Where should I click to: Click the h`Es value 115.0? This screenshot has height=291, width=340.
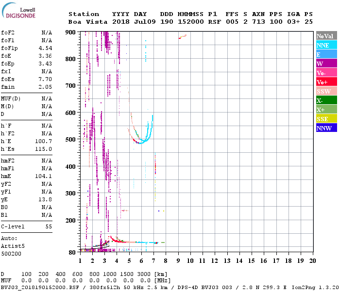pos(44,149)
